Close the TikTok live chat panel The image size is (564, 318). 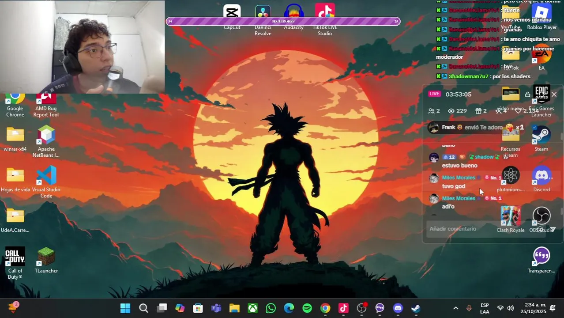pyautogui.click(x=554, y=95)
